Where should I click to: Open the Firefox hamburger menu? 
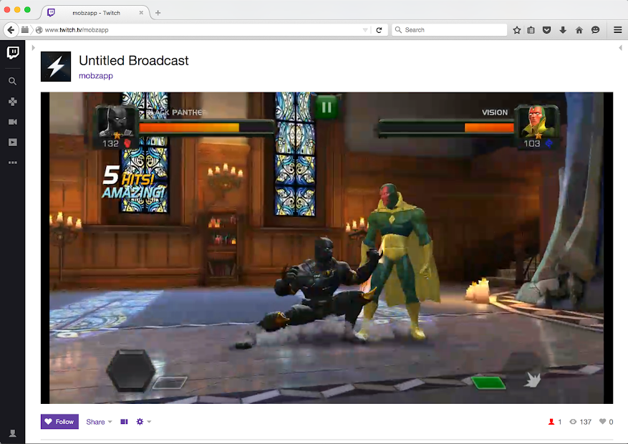pos(617,29)
